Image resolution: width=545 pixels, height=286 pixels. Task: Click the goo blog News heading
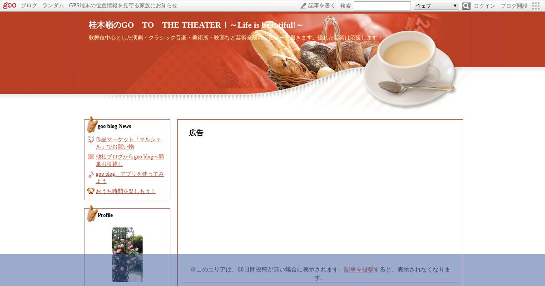pos(114,126)
